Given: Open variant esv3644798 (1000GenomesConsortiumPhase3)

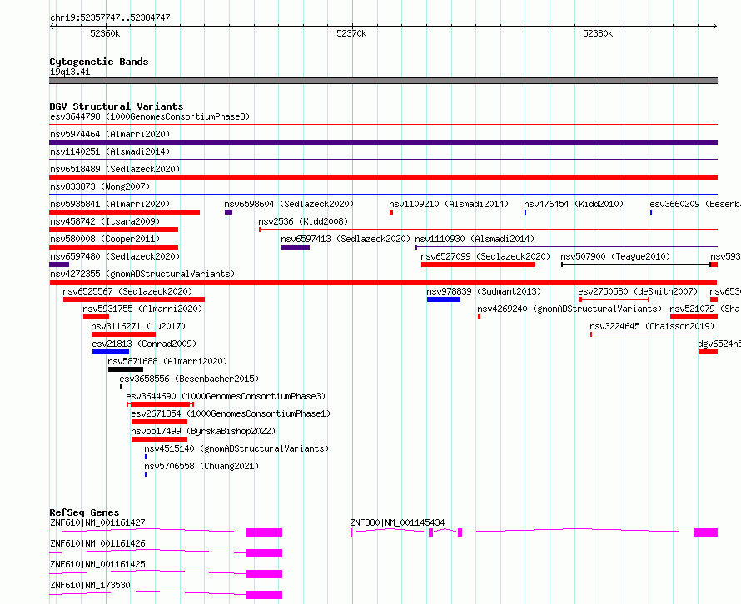Looking at the screenshot, I should click(150, 116).
